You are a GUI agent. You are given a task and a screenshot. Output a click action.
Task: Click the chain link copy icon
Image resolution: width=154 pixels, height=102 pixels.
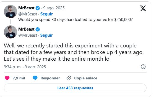point(69,78)
